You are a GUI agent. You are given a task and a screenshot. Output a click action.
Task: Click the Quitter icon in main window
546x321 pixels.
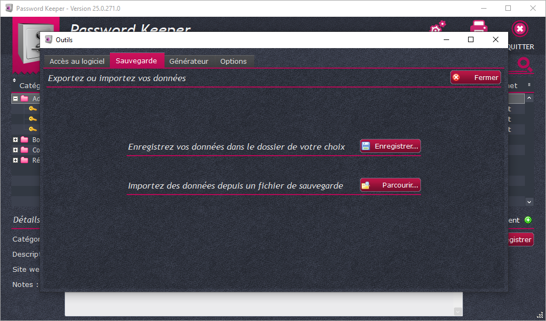[x=520, y=29]
